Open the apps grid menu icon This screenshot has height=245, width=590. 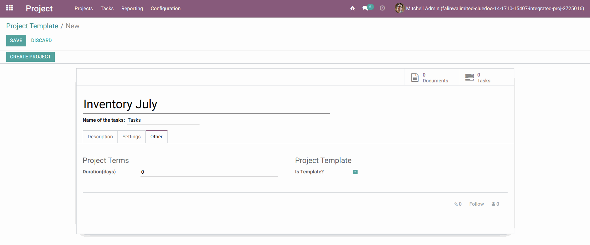point(10,8)
